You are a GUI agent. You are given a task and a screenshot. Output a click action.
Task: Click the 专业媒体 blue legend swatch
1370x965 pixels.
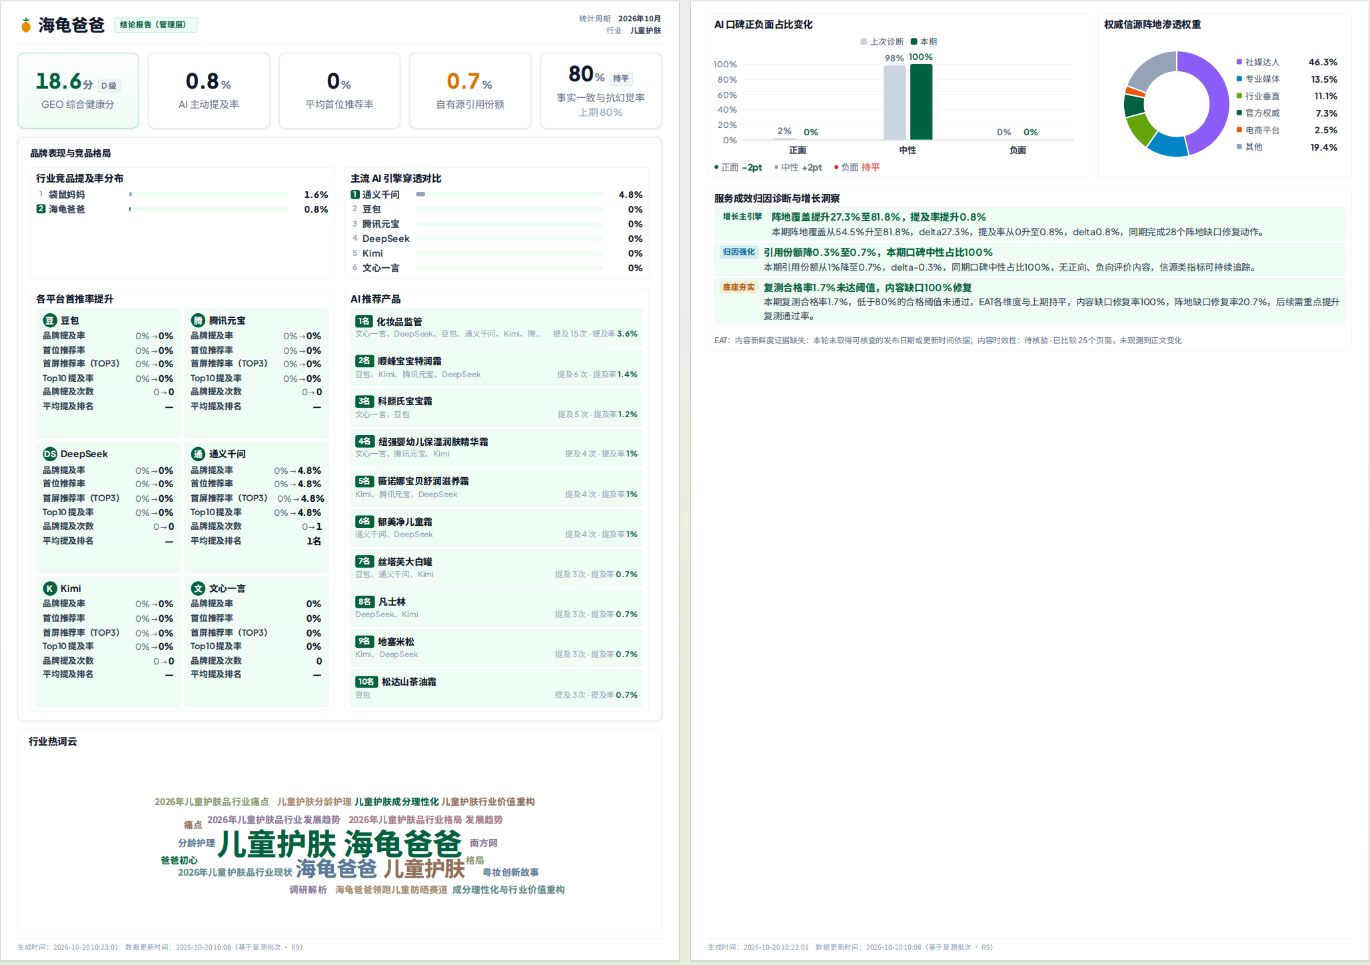pyautogui.click(x=1239, y=79)
